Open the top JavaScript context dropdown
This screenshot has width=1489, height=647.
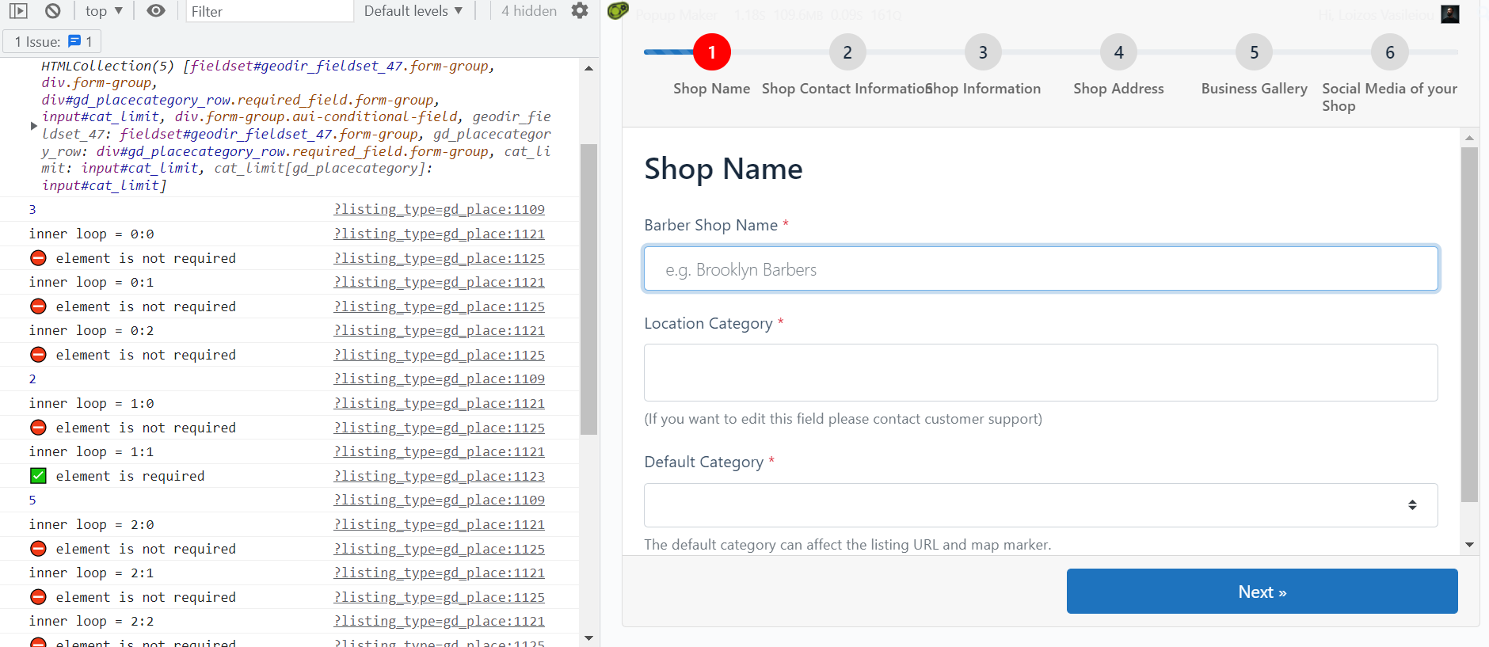tap(104, 11)
